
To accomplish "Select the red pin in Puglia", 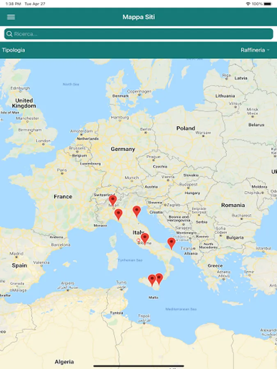I will point(171,243).
